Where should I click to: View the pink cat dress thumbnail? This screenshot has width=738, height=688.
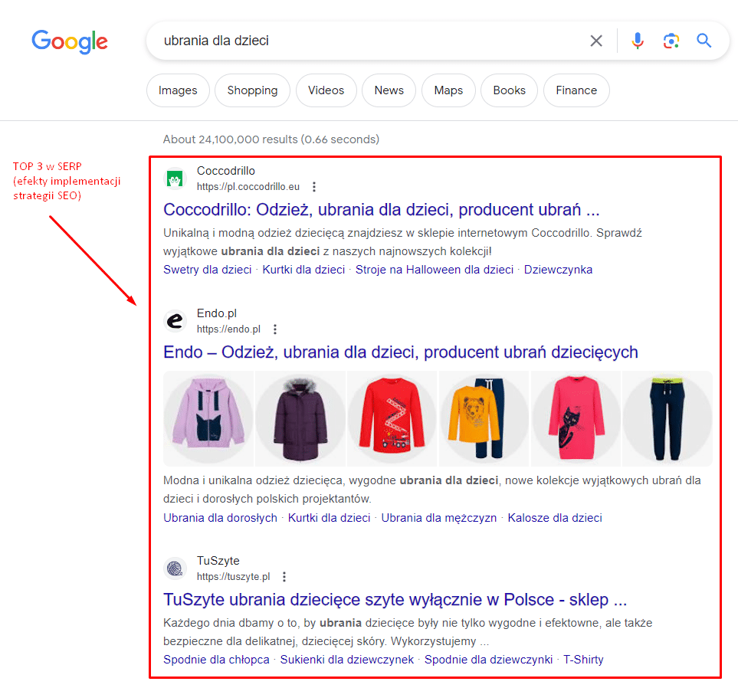(576, 419)
